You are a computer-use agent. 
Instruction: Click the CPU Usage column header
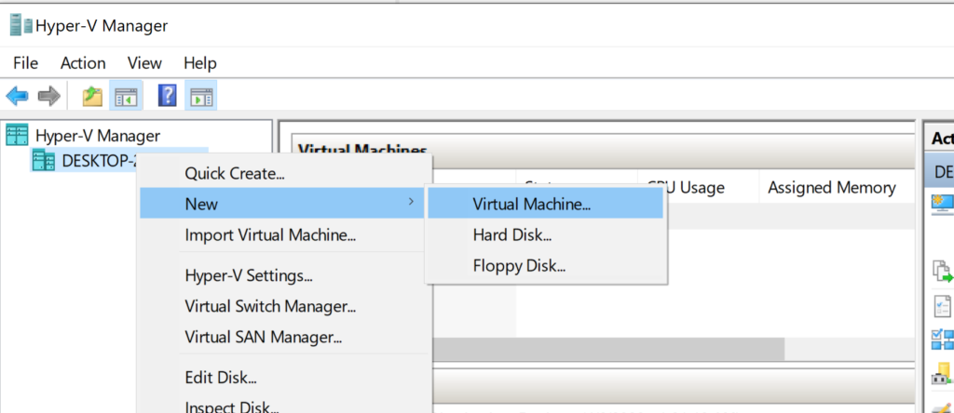699,188
